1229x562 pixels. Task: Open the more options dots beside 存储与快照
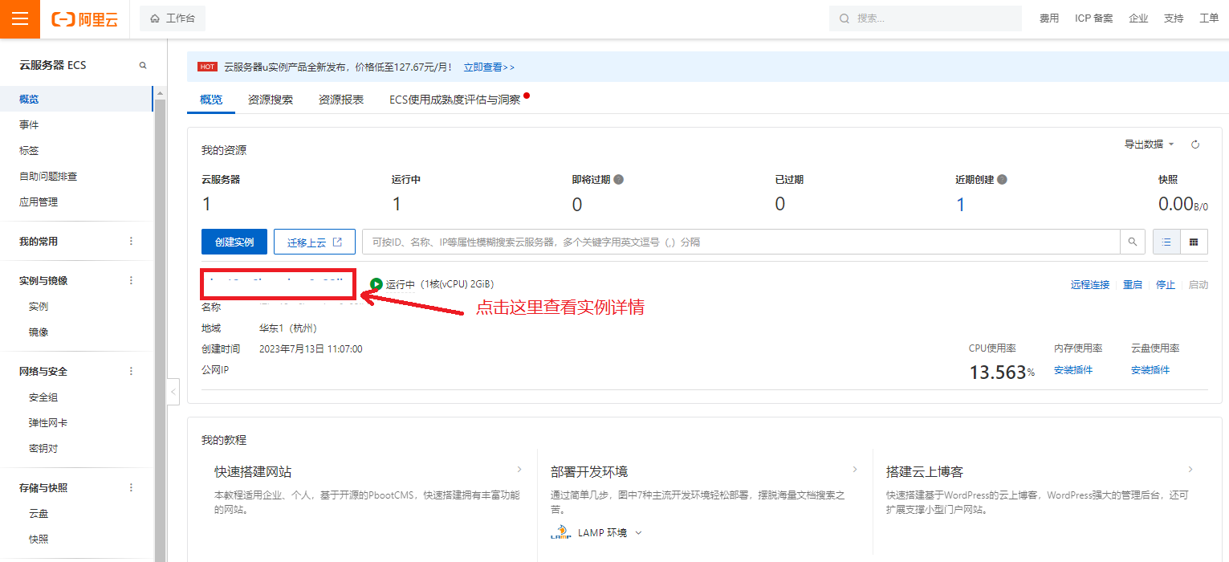pos(132,487)
